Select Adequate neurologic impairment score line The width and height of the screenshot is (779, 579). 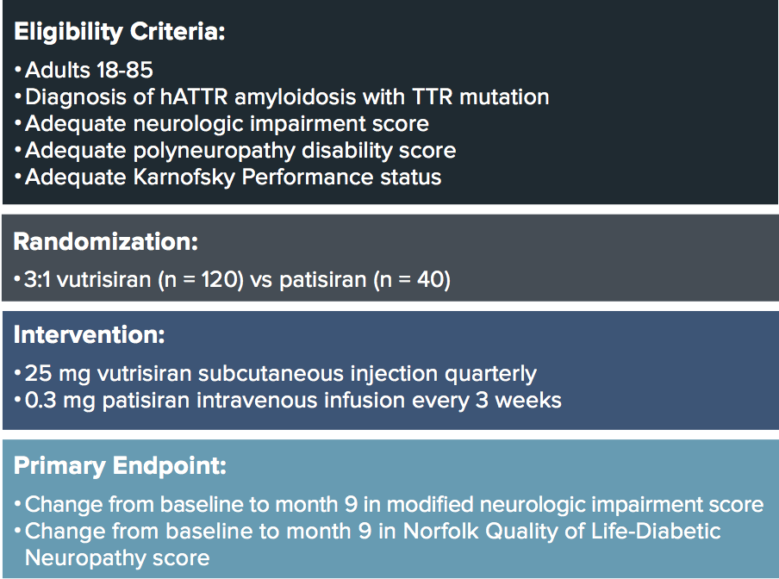(x=221, y=124)
